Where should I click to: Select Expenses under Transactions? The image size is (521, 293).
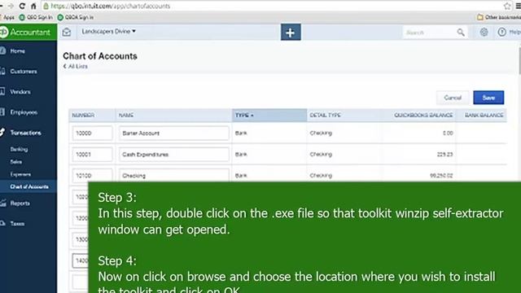coord(20,174)
